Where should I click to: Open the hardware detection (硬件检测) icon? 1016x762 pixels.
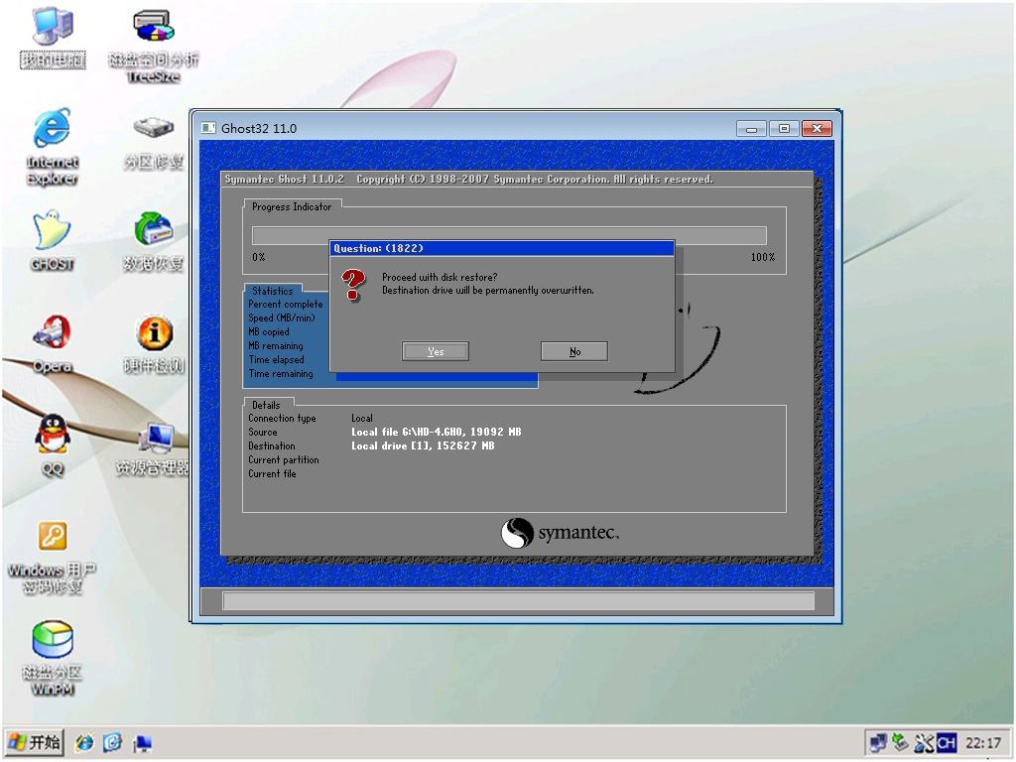(154, 344)
